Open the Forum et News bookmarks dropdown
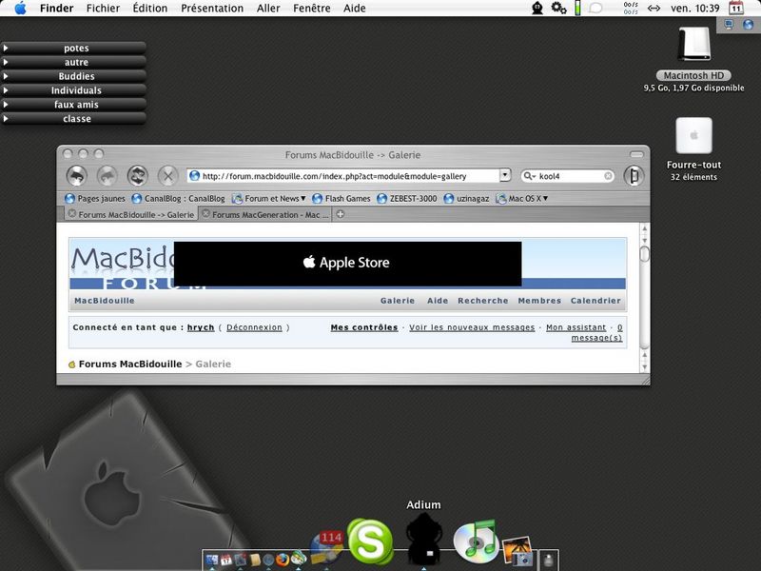761x571 pixels. click(269, 199)
